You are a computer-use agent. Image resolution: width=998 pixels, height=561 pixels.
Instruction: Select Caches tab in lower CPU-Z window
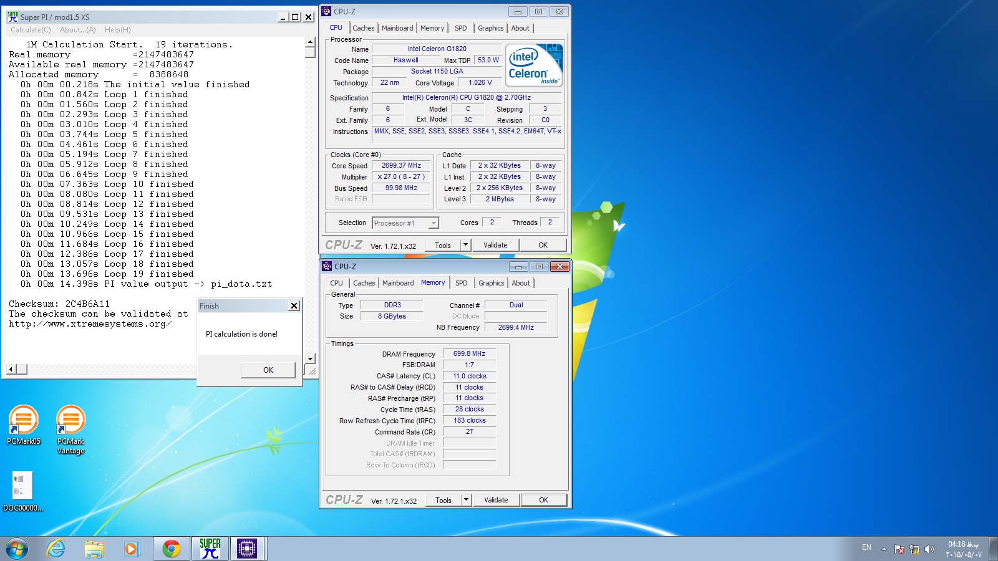point(364,283)
